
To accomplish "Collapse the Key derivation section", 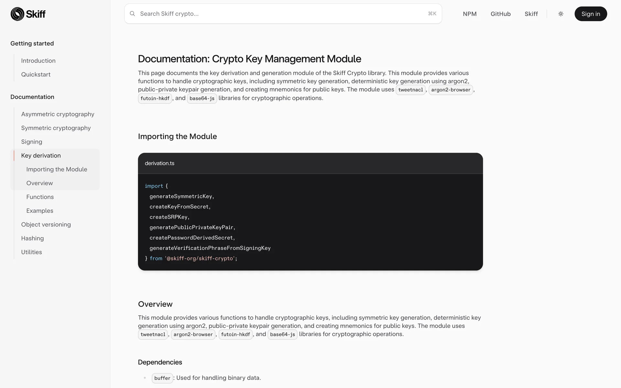I will point(41,156).
